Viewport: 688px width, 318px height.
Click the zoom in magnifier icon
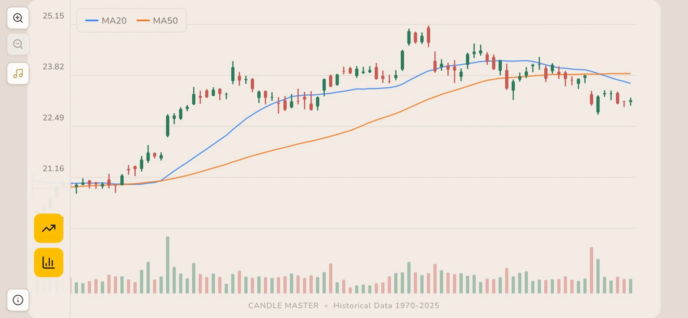click(x=18, y=18)
